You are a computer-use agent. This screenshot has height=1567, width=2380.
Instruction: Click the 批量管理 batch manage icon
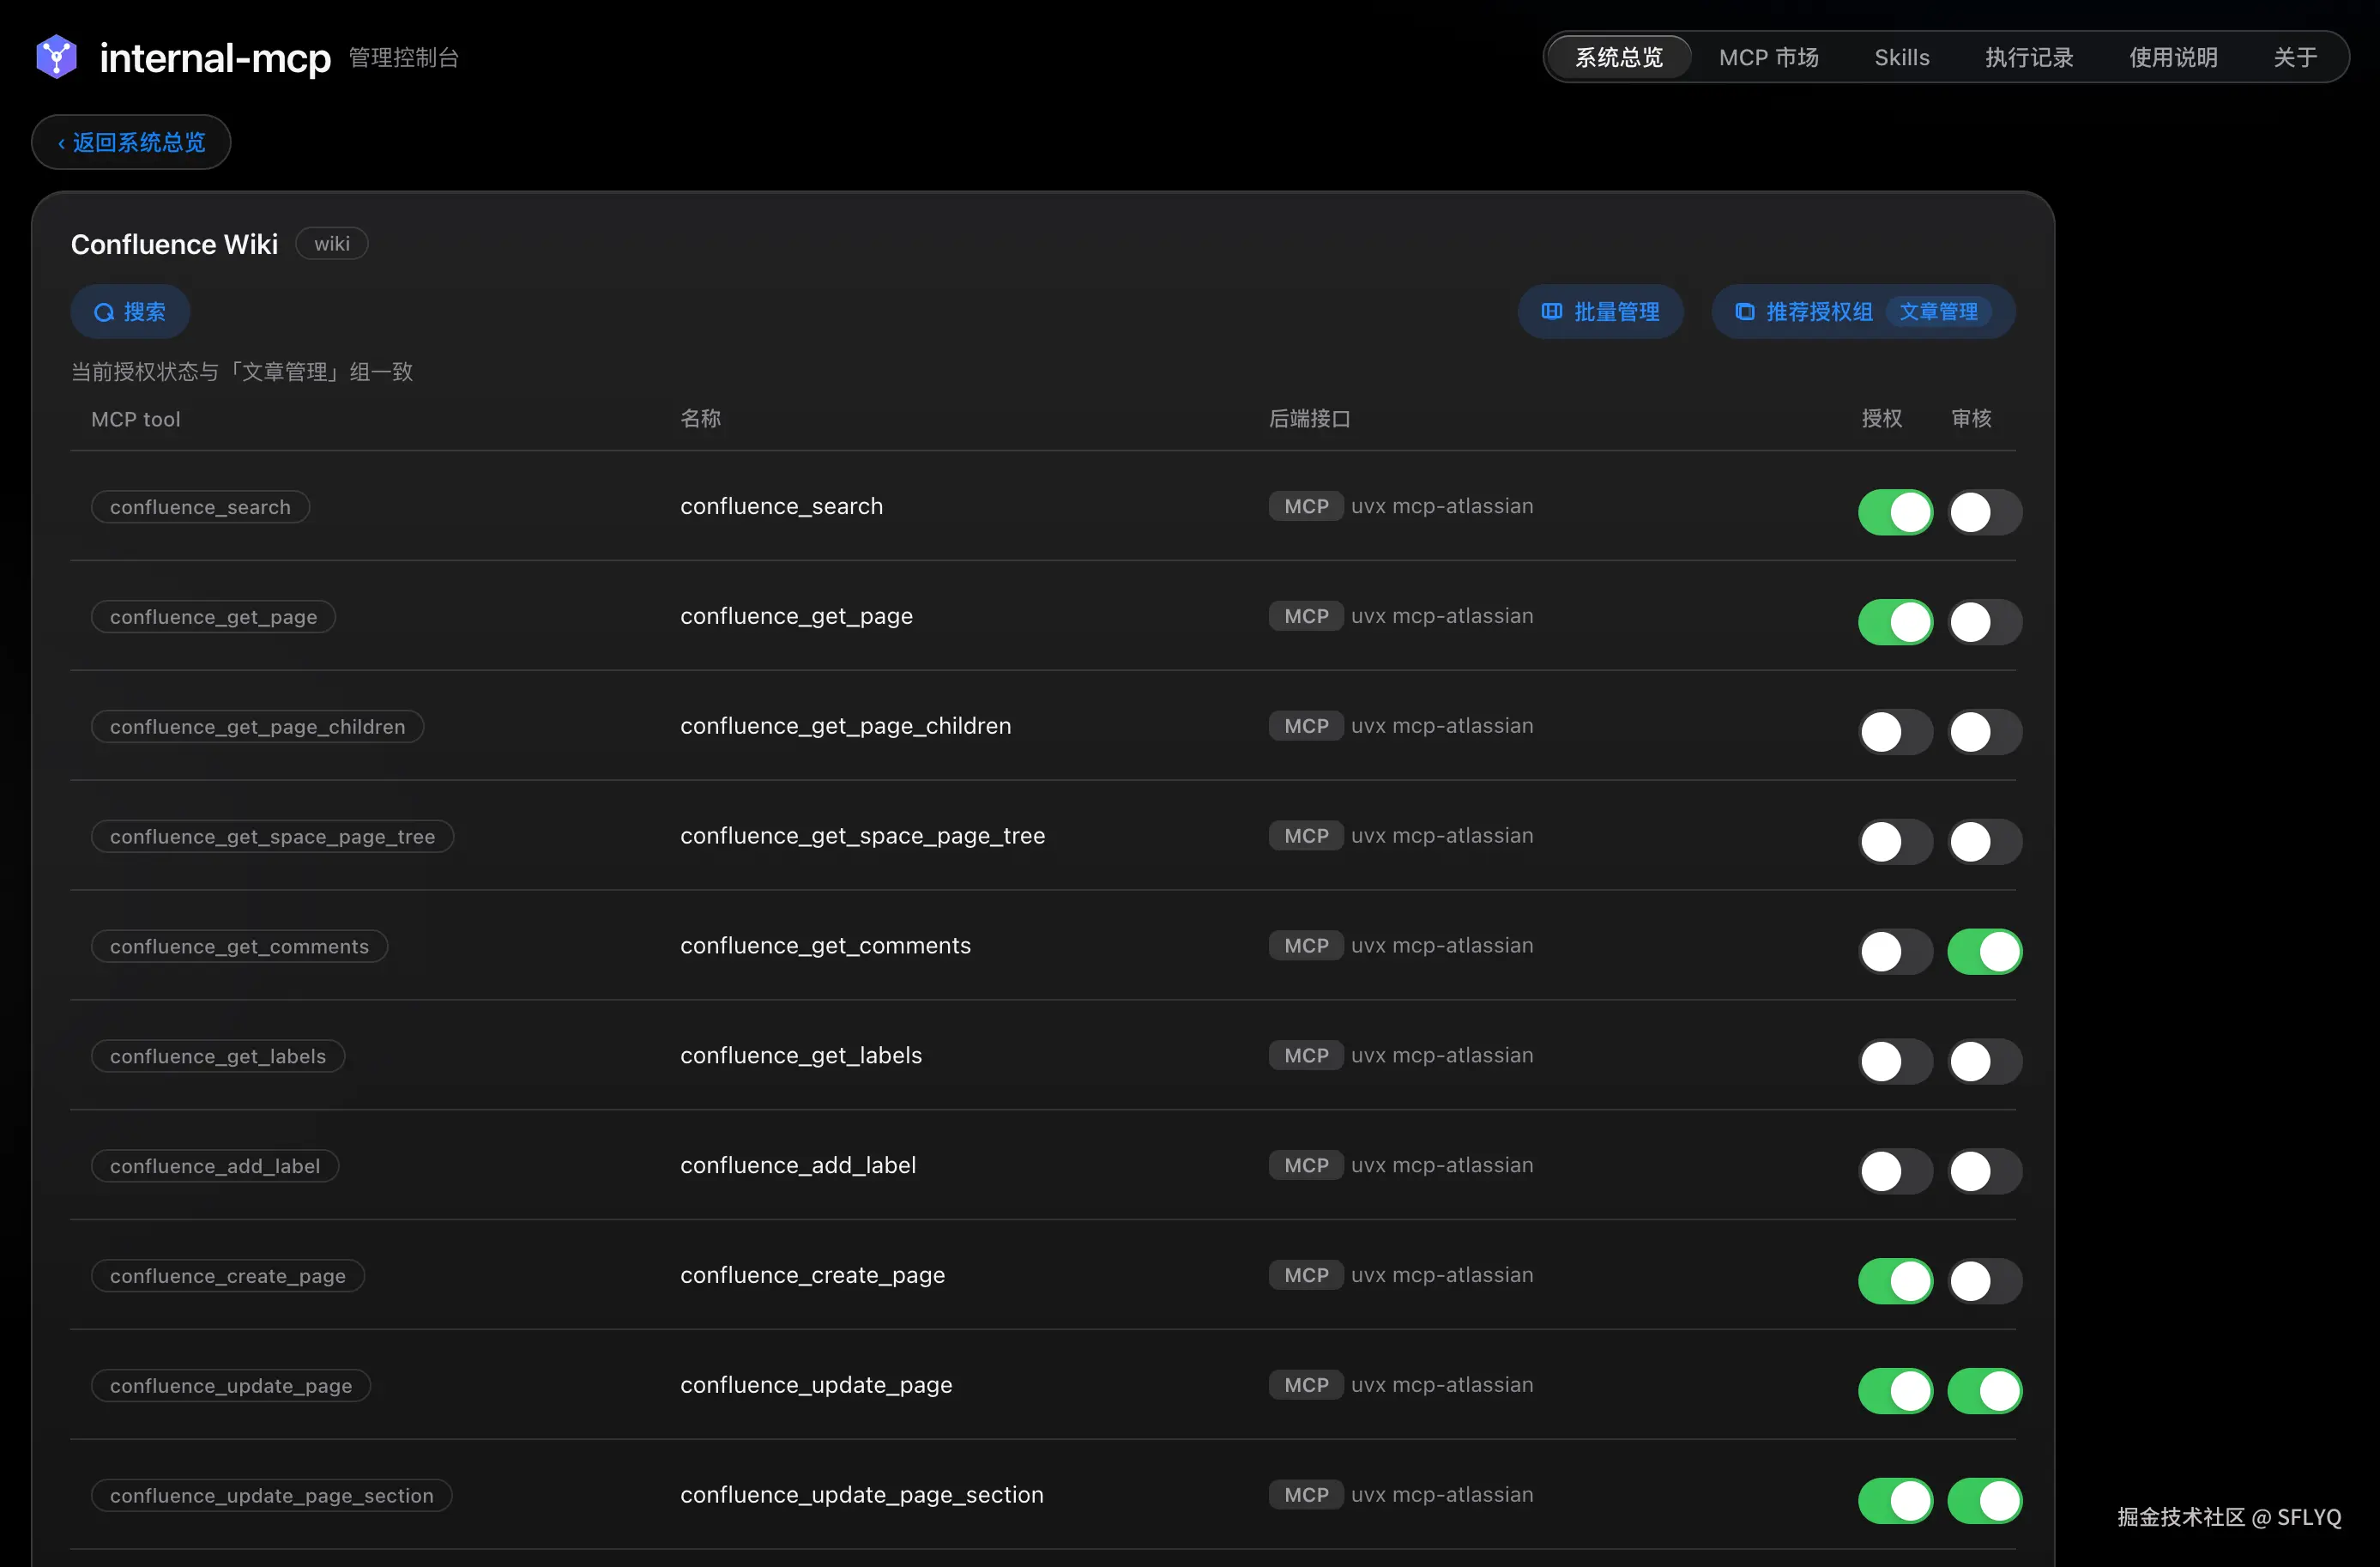(x=1551, y=311)
